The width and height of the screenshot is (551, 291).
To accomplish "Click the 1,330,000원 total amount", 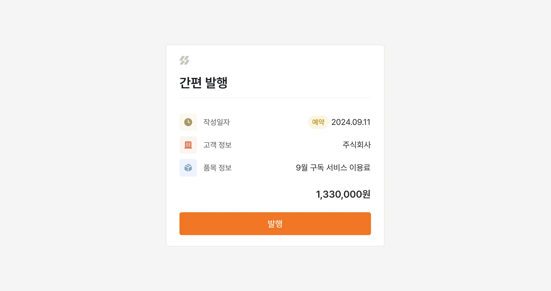I will click(x=343, y=194).
